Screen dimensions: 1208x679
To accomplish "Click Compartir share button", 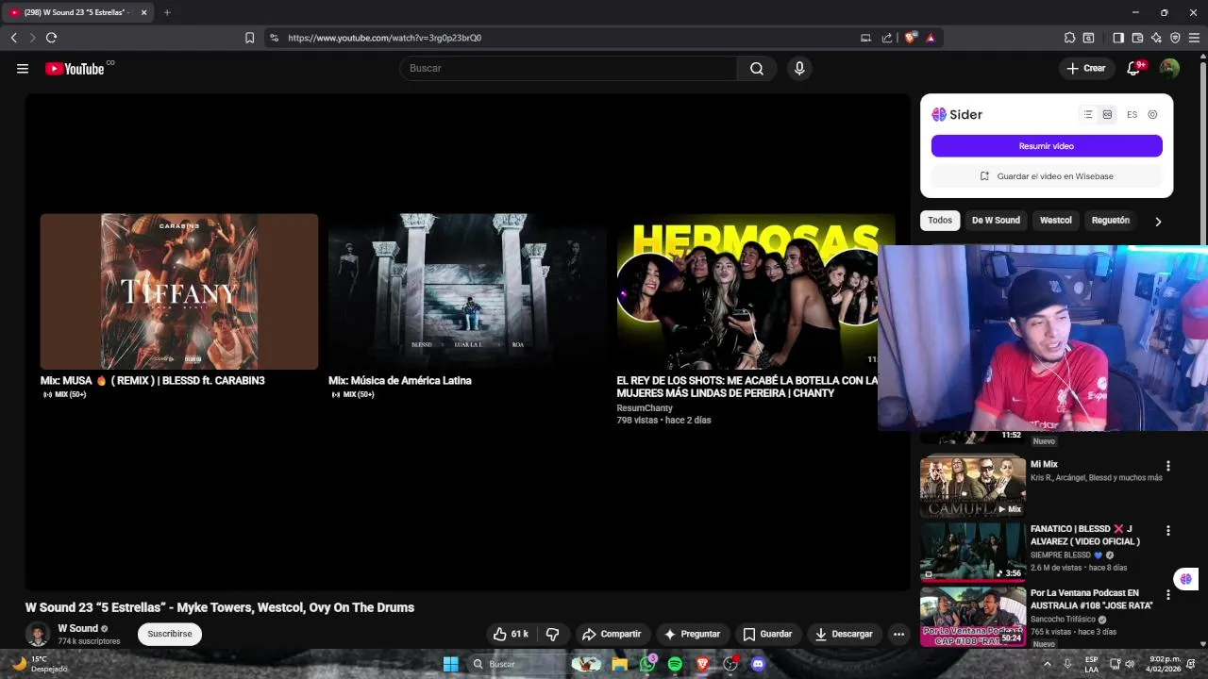I will (612, 634).
